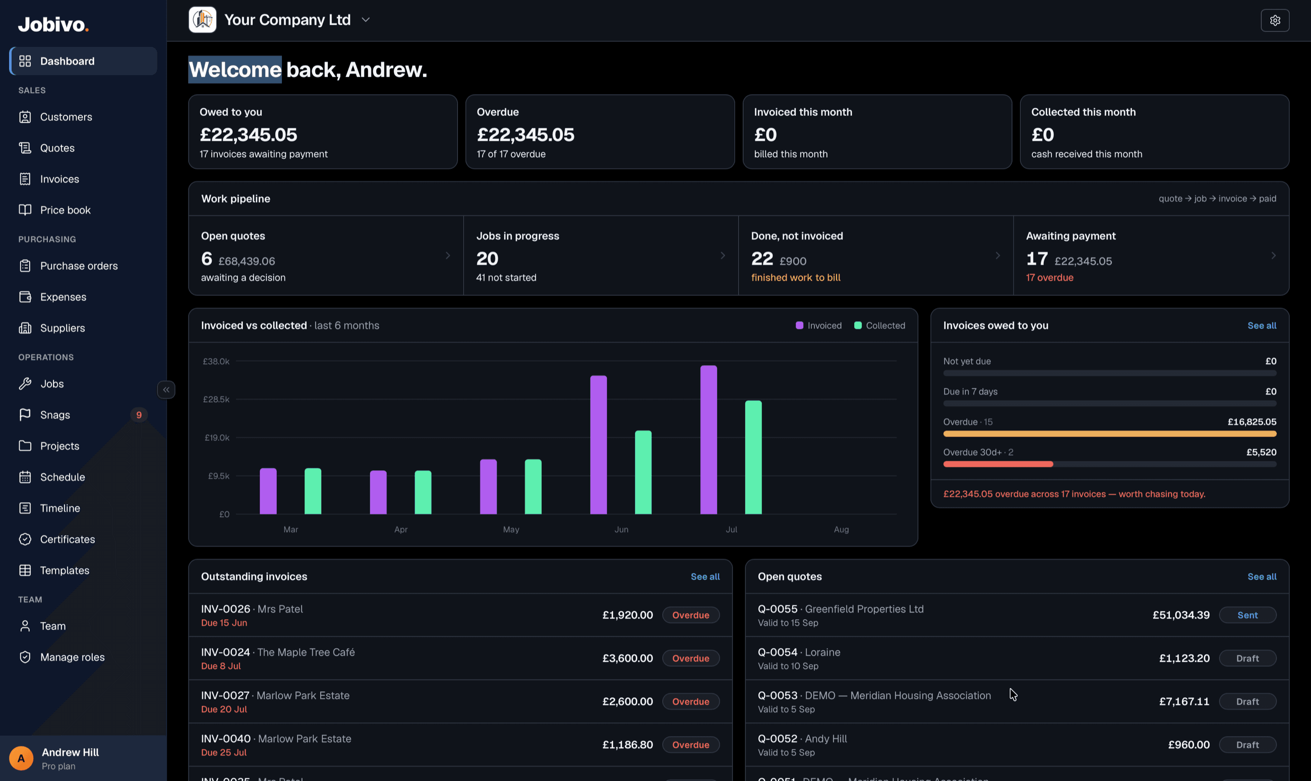Screen dimensions: 1311x781
Task: Click the Customers icon in sidebar
Action: click(x=25, y=117)
